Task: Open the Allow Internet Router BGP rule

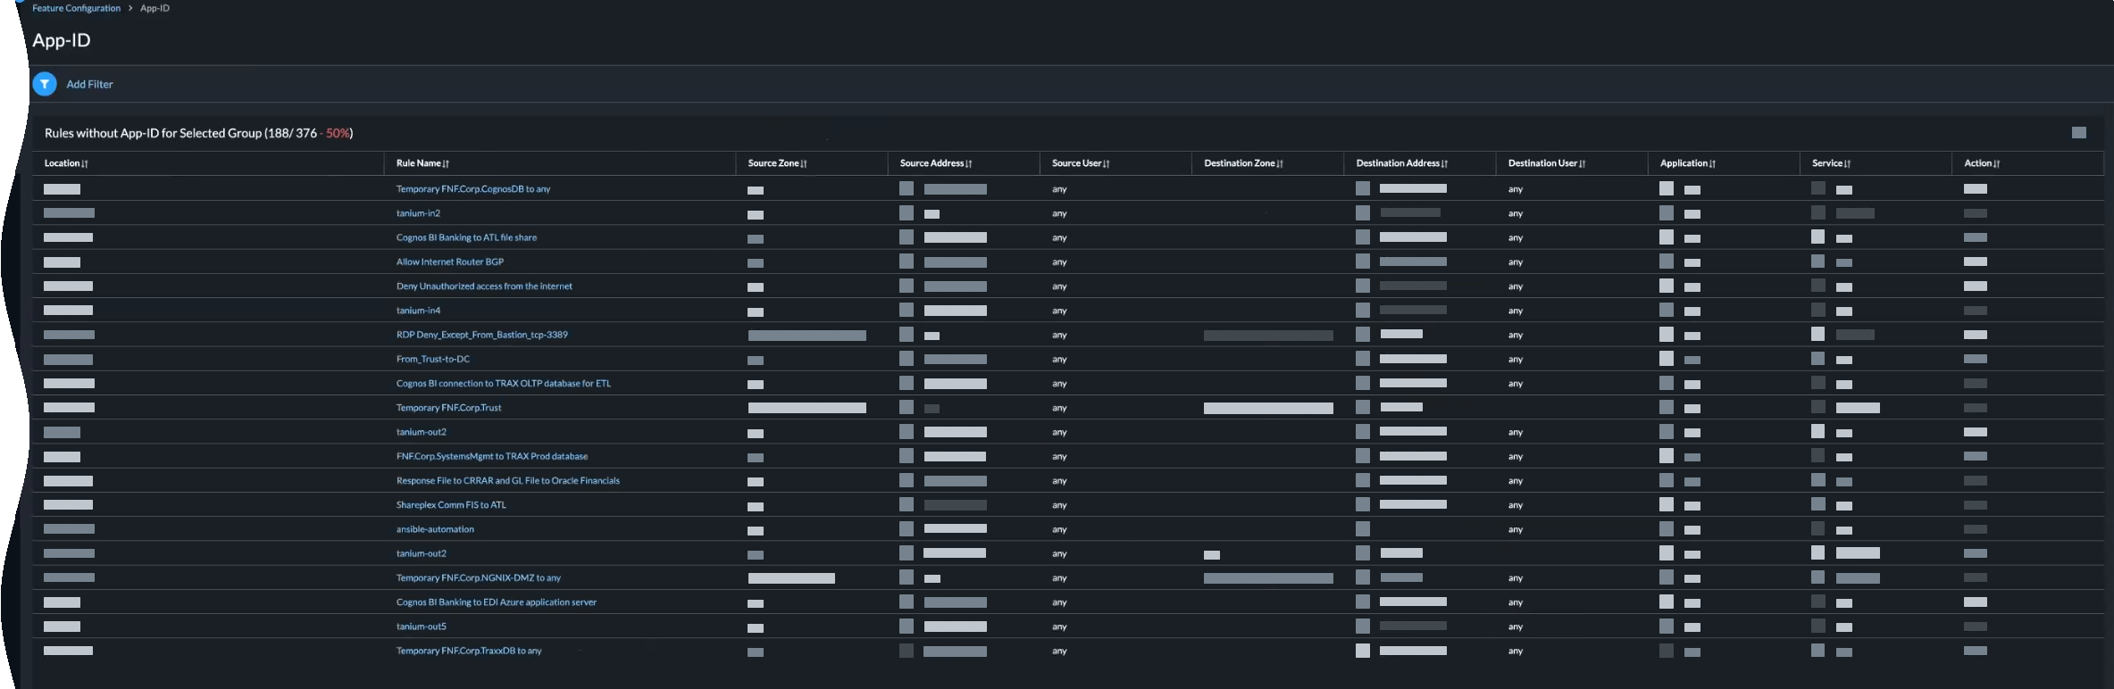Action: pyautogui.click(x=450, y=261)
